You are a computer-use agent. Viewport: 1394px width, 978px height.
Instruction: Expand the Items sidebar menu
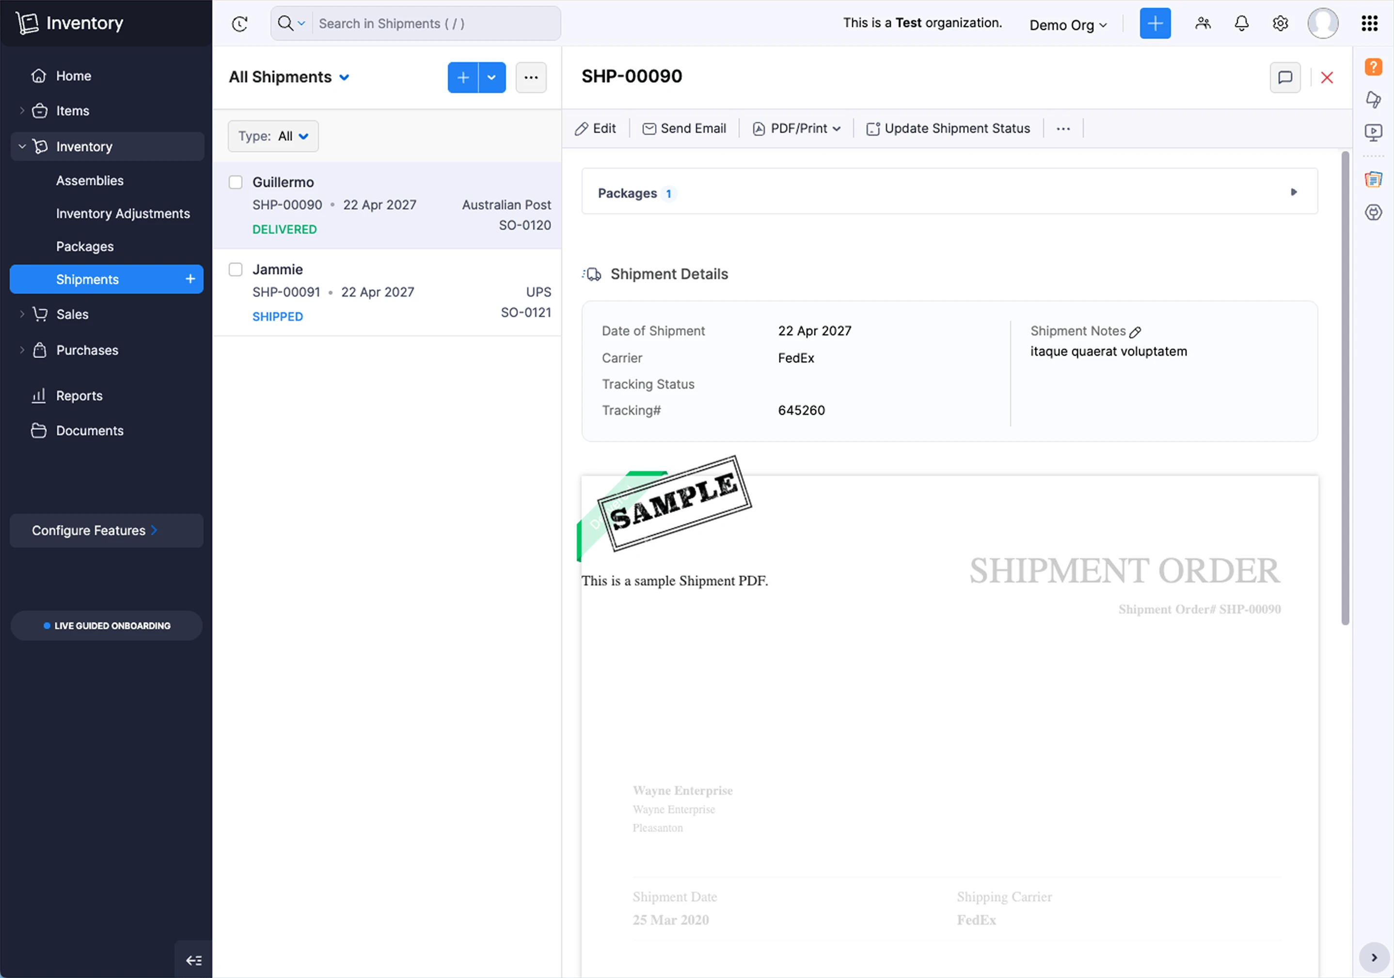click(22, 110)
